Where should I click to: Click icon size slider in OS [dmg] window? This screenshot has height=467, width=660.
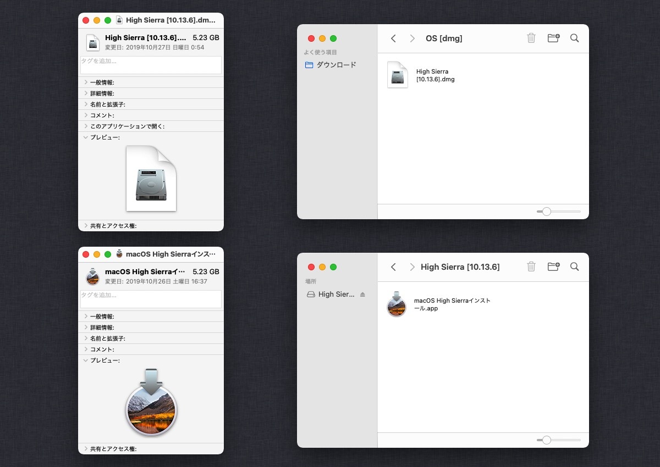(x=546, y=212)
